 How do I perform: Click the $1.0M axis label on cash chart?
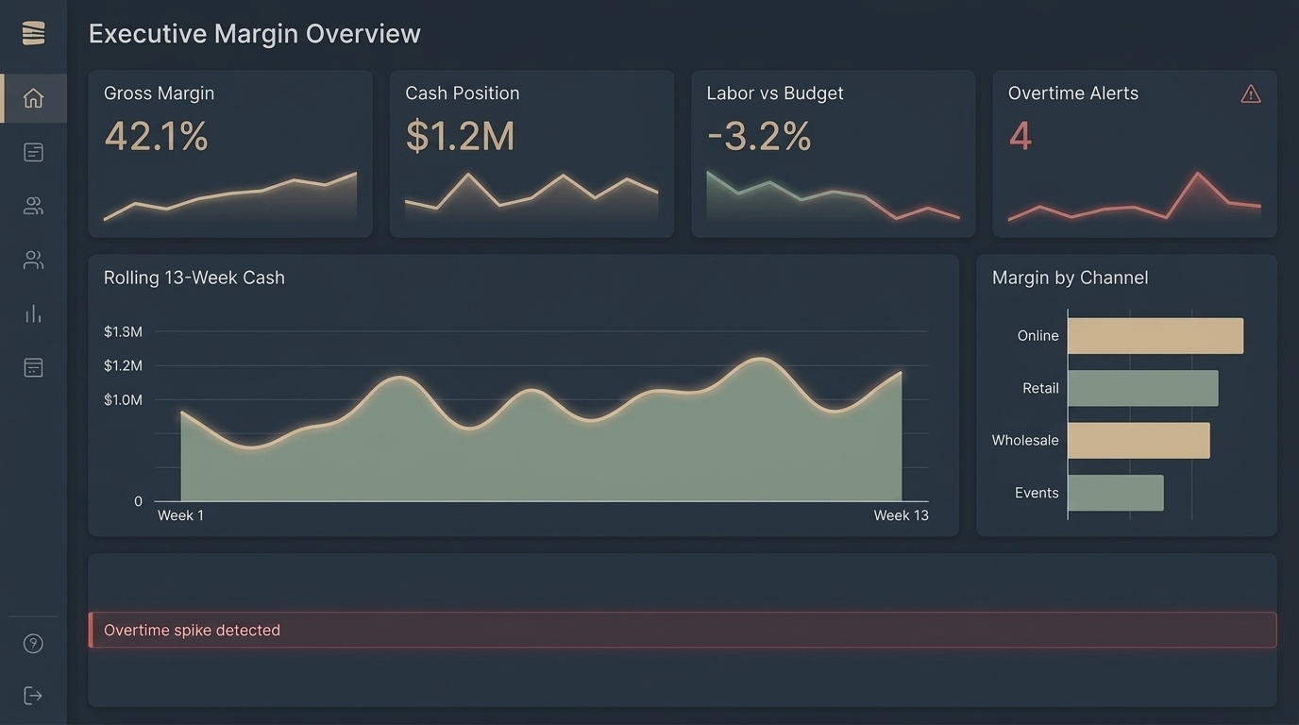pyautogui.click(x=123, y=399)
